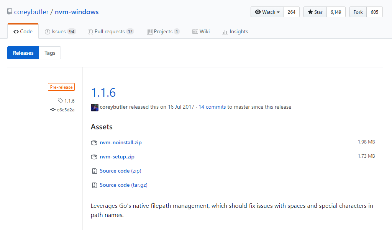
Task: Click the 1.1.6 tag in sidebar
Action: 69,101
